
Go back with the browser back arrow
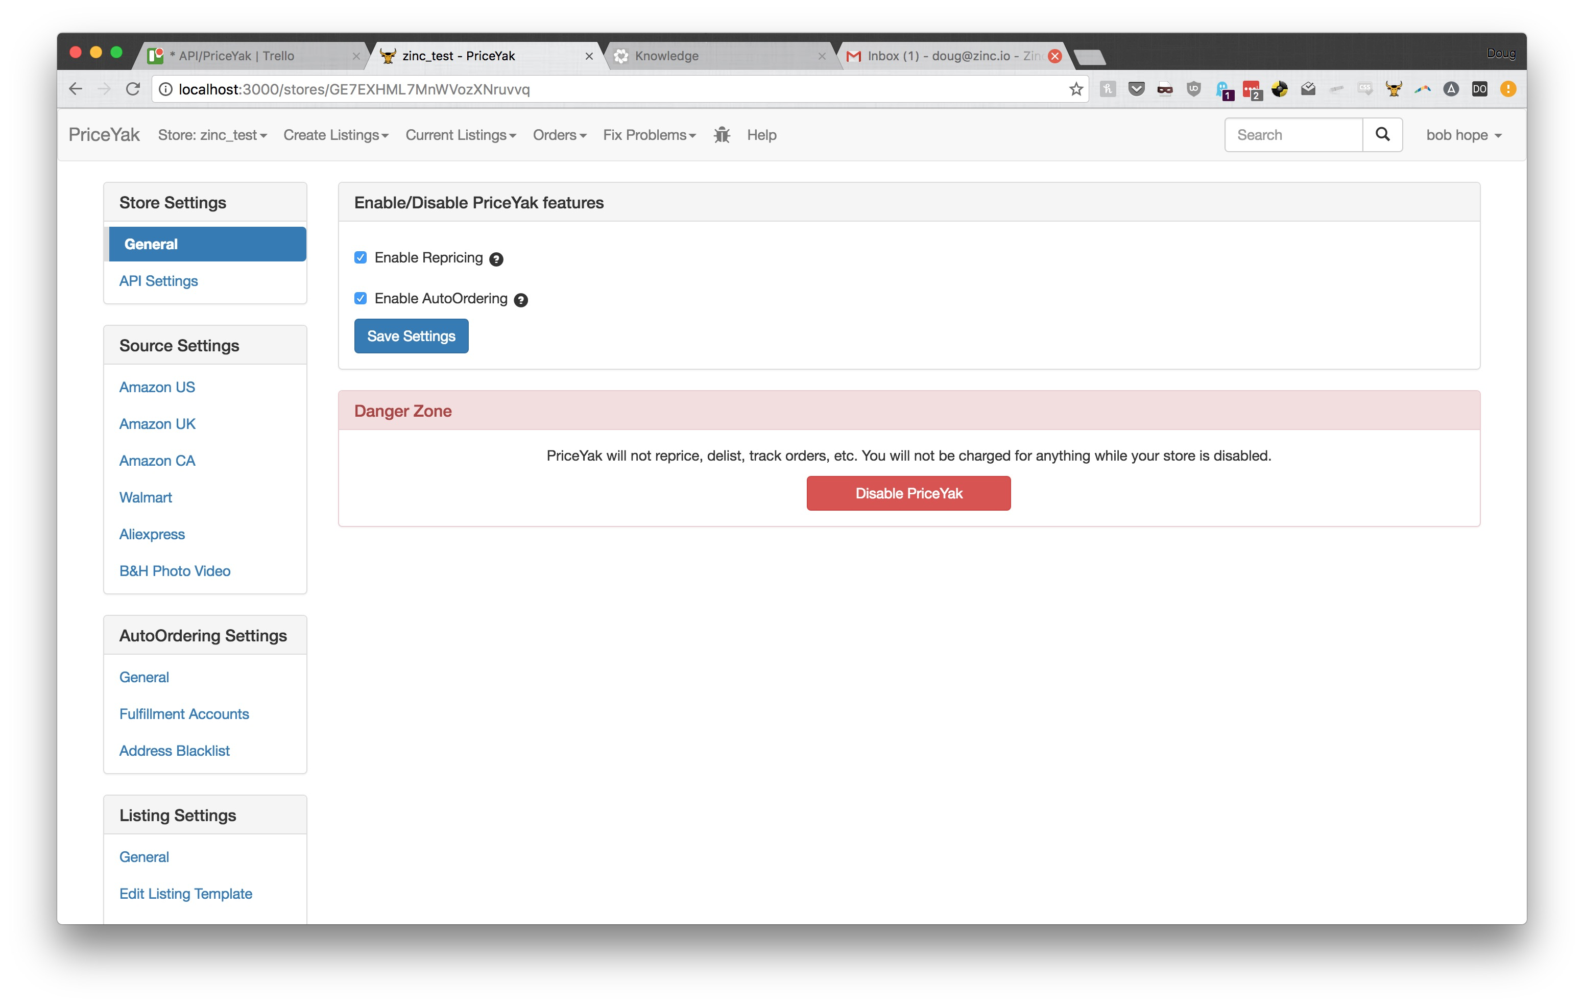click(x=76, y=89)
